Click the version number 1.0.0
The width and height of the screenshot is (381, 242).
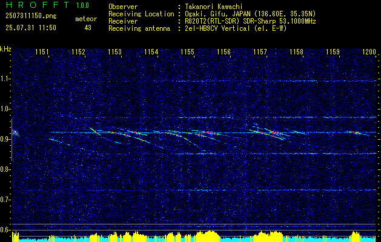82,5
